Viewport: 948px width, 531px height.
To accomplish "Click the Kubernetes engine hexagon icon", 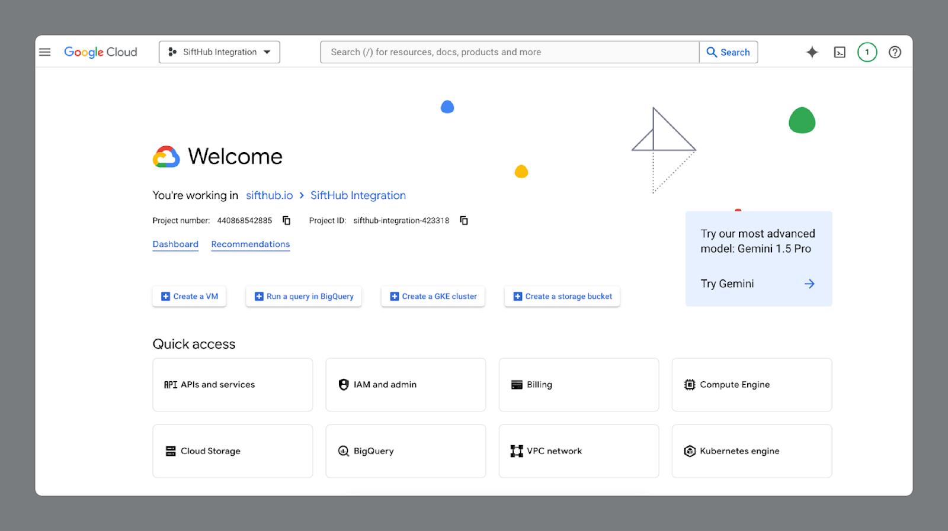I will click(x=690, y=451).
